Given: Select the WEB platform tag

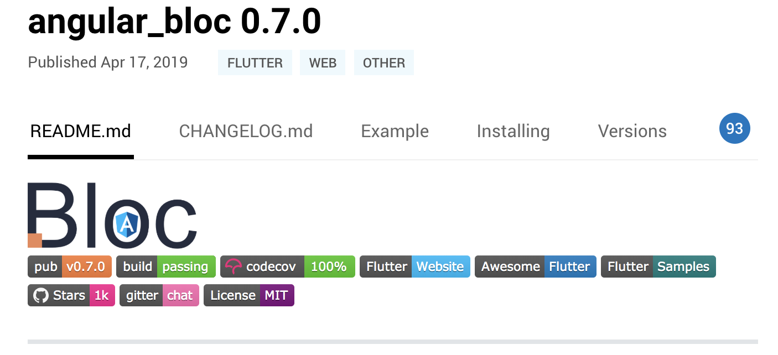Looking at the screenshot, I should [x=323, y=62].
